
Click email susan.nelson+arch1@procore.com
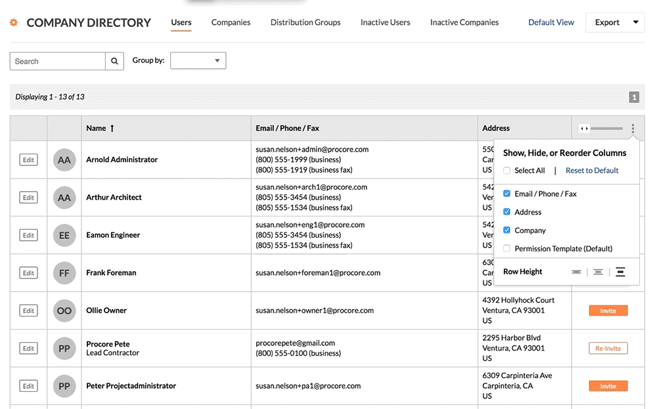(311, 187)
